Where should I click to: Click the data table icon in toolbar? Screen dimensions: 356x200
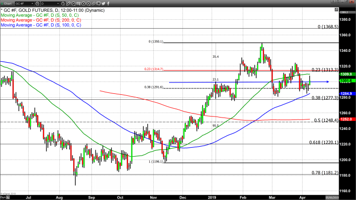(x=78, y=3)
